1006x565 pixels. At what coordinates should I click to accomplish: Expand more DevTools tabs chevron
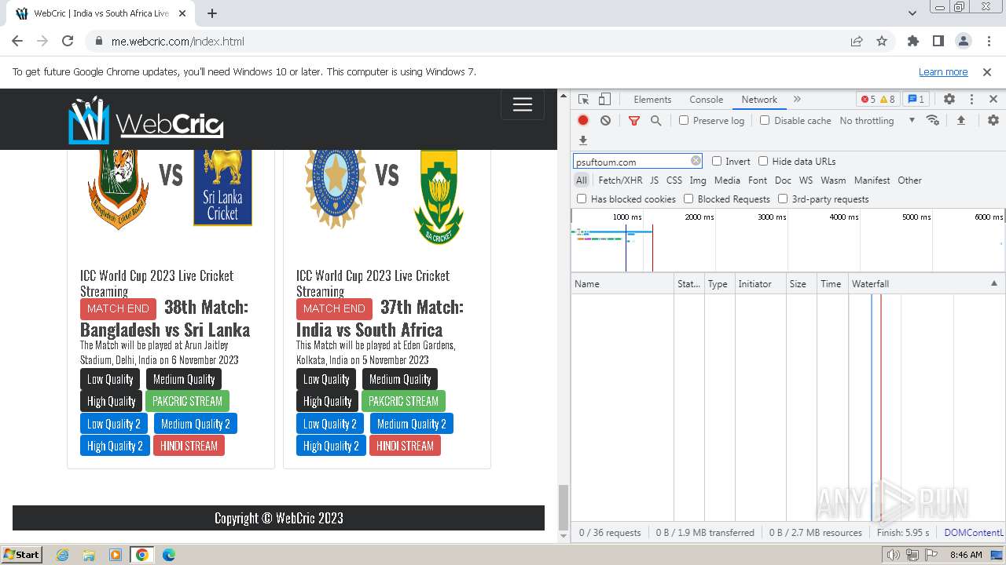[x=797, y=100]
